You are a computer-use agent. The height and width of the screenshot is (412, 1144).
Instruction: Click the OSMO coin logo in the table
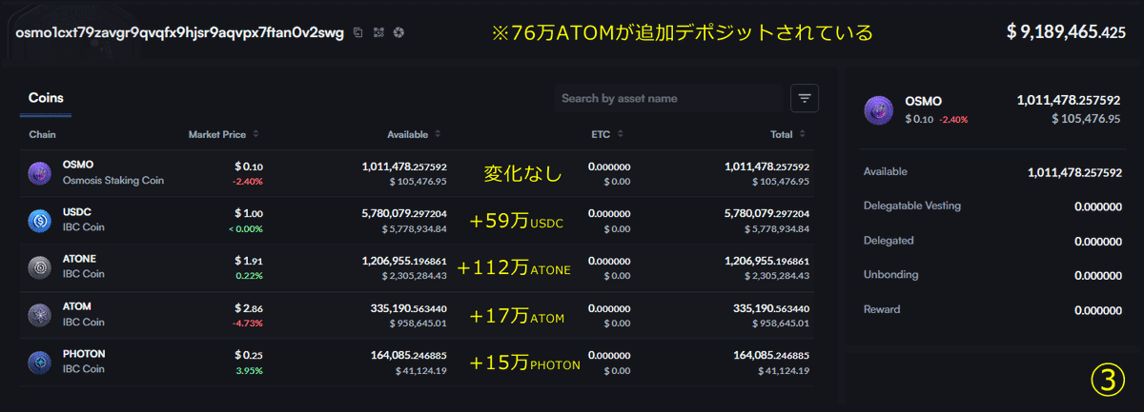click(x=39, y=172)
